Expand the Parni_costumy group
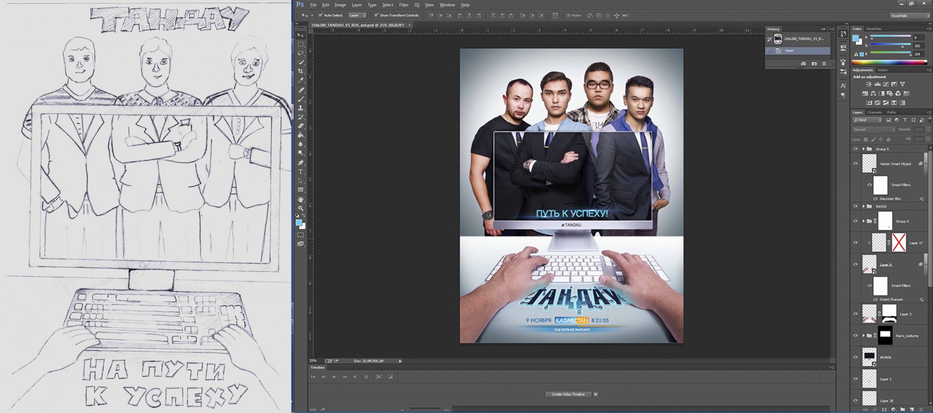 (863, 336)
